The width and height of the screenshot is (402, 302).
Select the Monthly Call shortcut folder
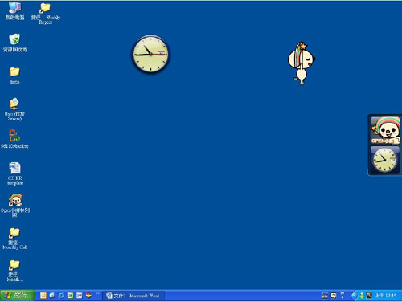[x=14, y=239]
